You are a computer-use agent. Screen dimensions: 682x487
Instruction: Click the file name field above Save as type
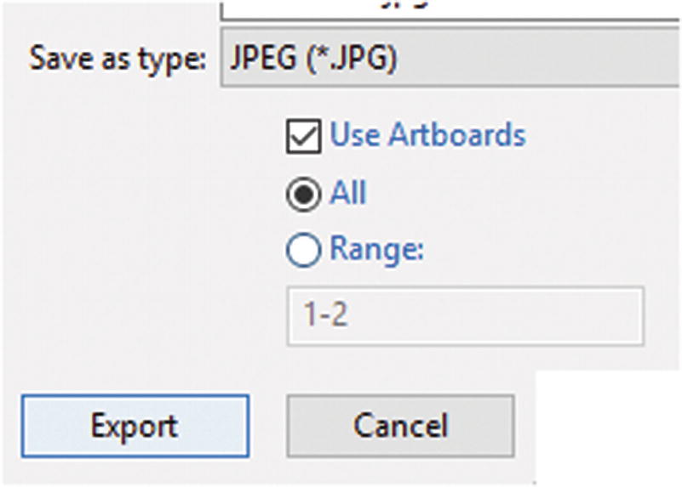coord(451,8)
